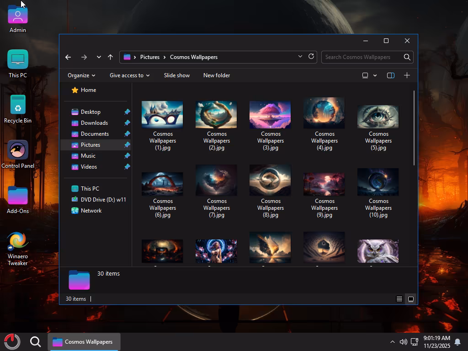Click the help plus icon in toolbar
468x351 pixels.
coord(407,75)
